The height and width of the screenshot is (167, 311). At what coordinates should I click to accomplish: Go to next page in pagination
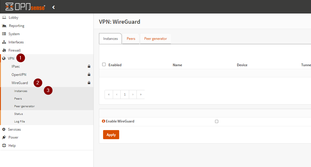coord(133,94)
